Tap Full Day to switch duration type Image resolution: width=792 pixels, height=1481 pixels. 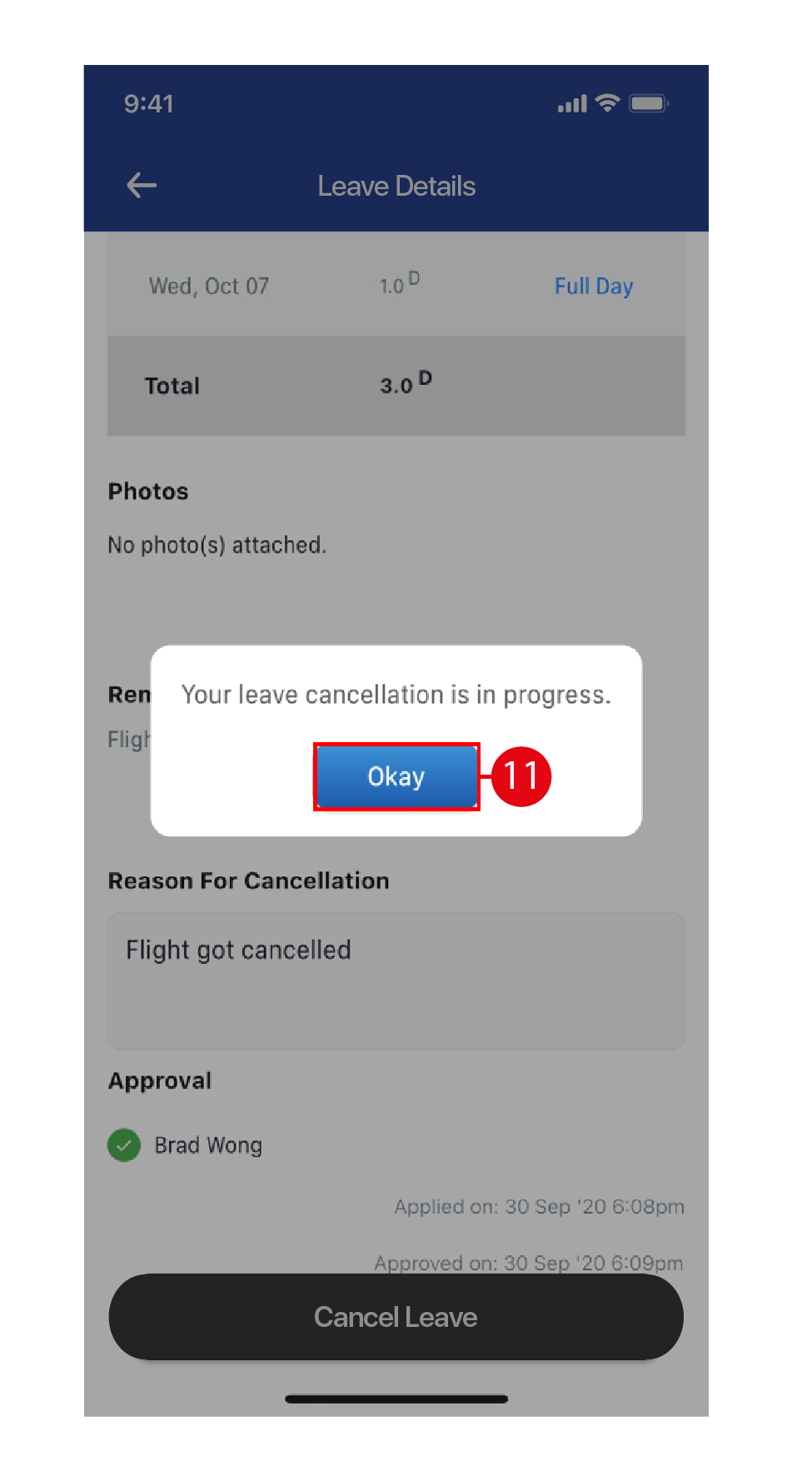coord(593,286)
